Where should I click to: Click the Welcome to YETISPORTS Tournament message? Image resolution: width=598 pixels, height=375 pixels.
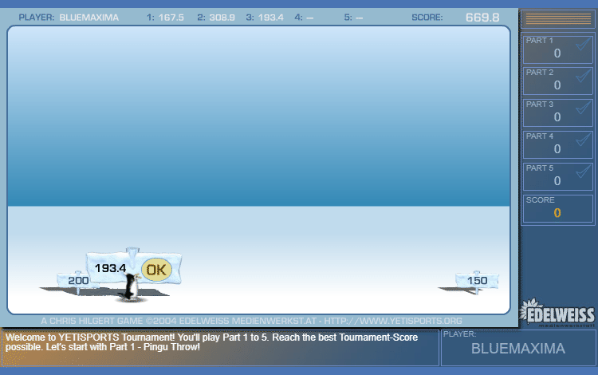[x=211, y=342]
